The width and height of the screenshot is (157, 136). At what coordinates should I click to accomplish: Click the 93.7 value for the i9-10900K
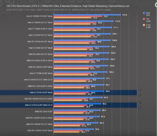click(x=106, y=16)
